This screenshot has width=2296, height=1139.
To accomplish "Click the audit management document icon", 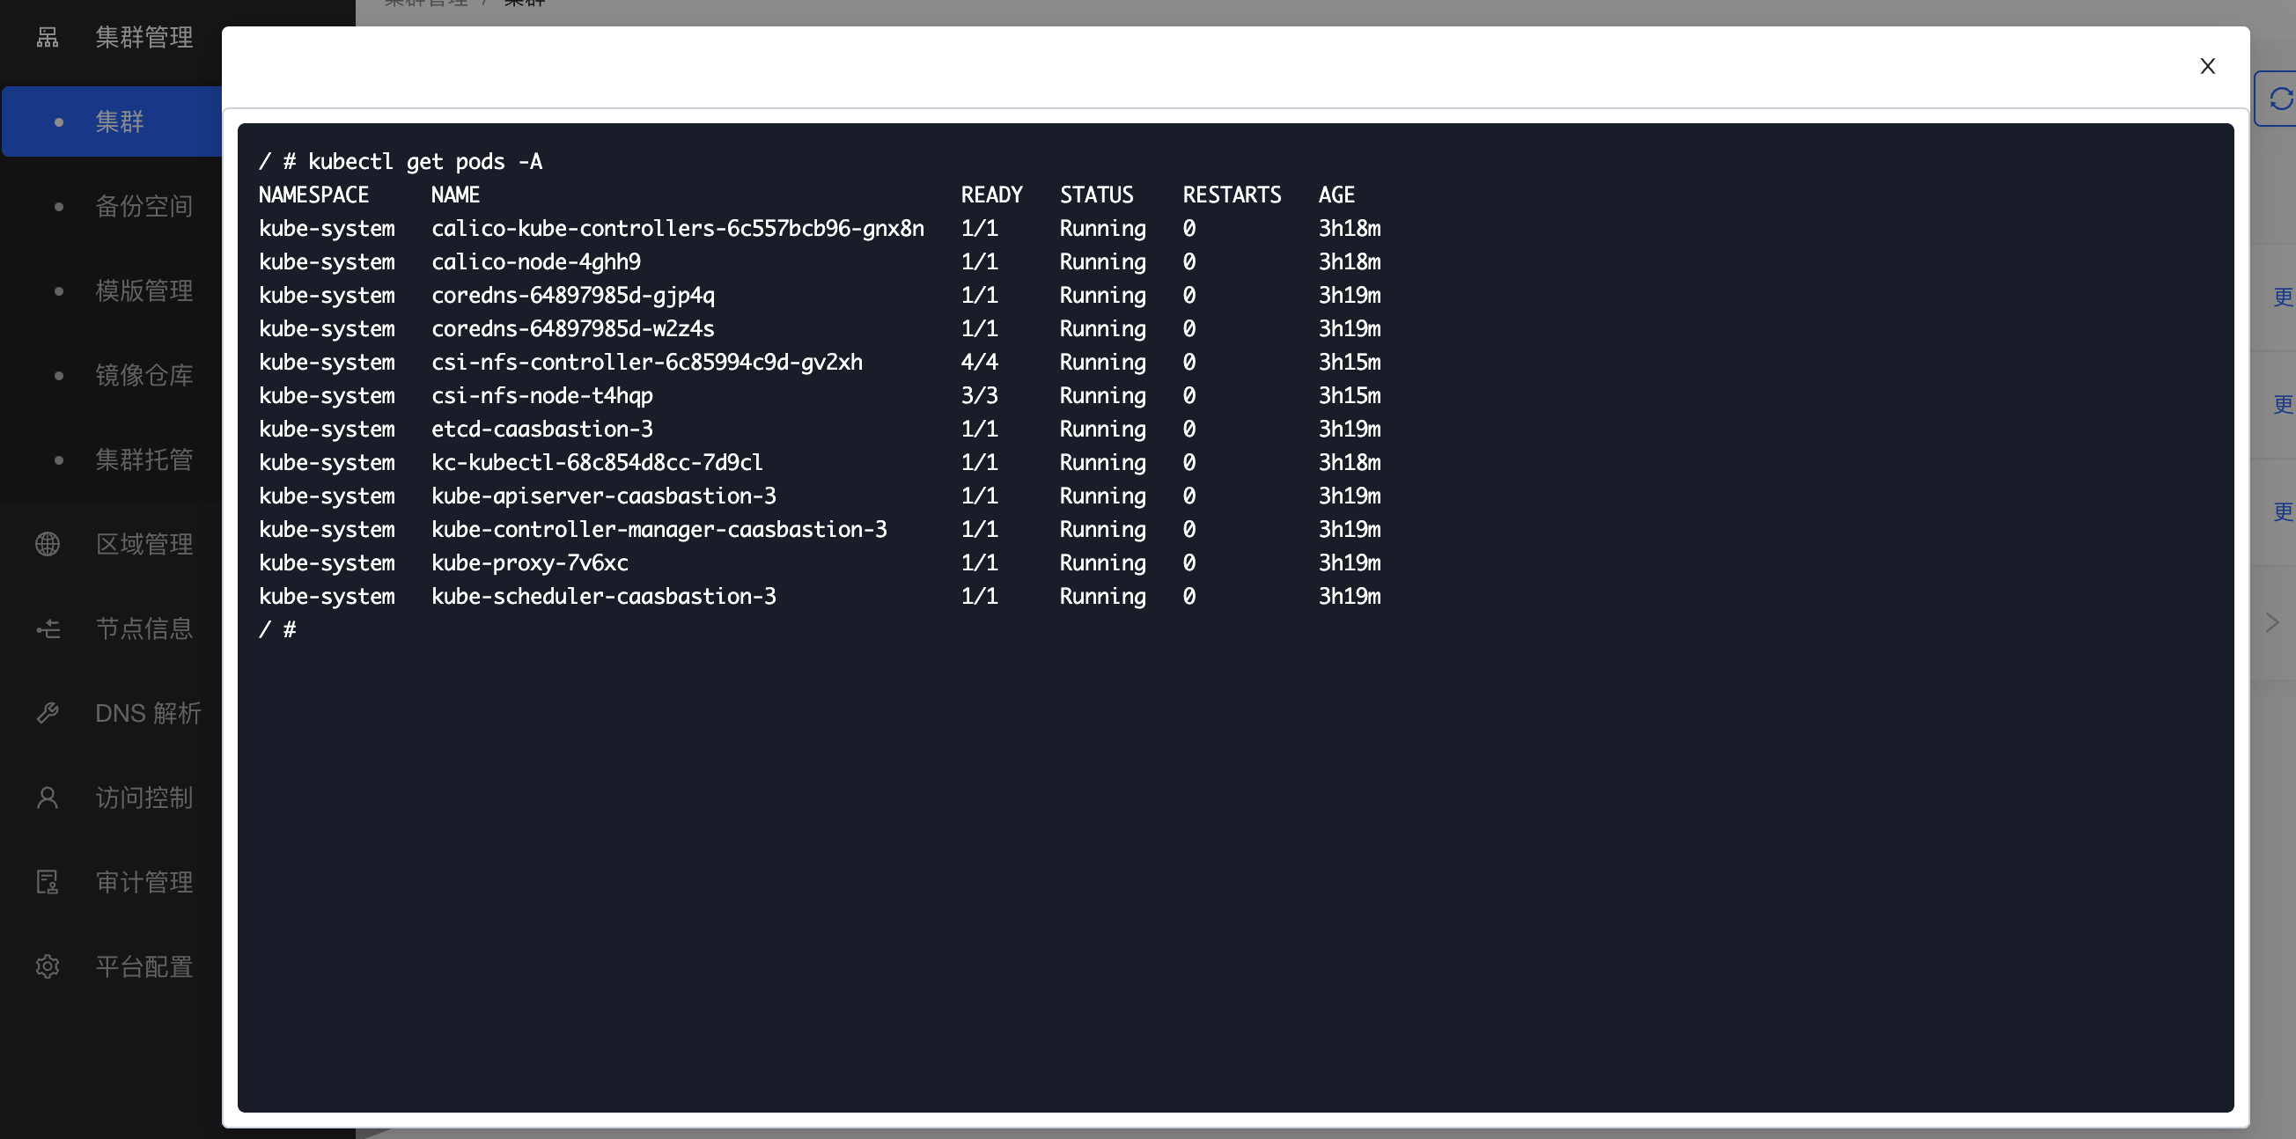I will (x=48, y=882).
